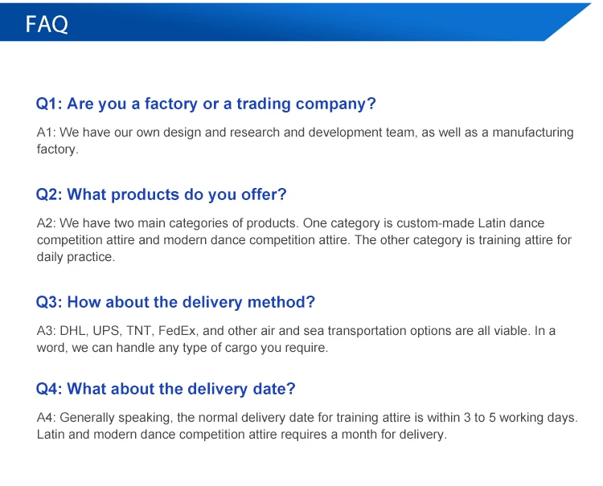603x486 pixels.
Task: Click the A2 answer about two product categories
Action: click(305, 240)
